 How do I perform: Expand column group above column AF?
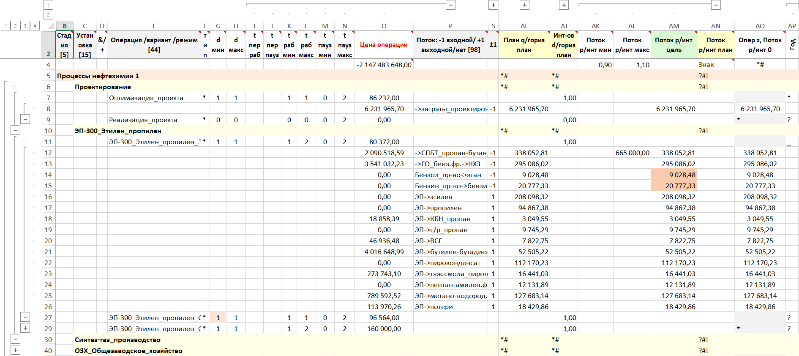(x=524, y=5)
